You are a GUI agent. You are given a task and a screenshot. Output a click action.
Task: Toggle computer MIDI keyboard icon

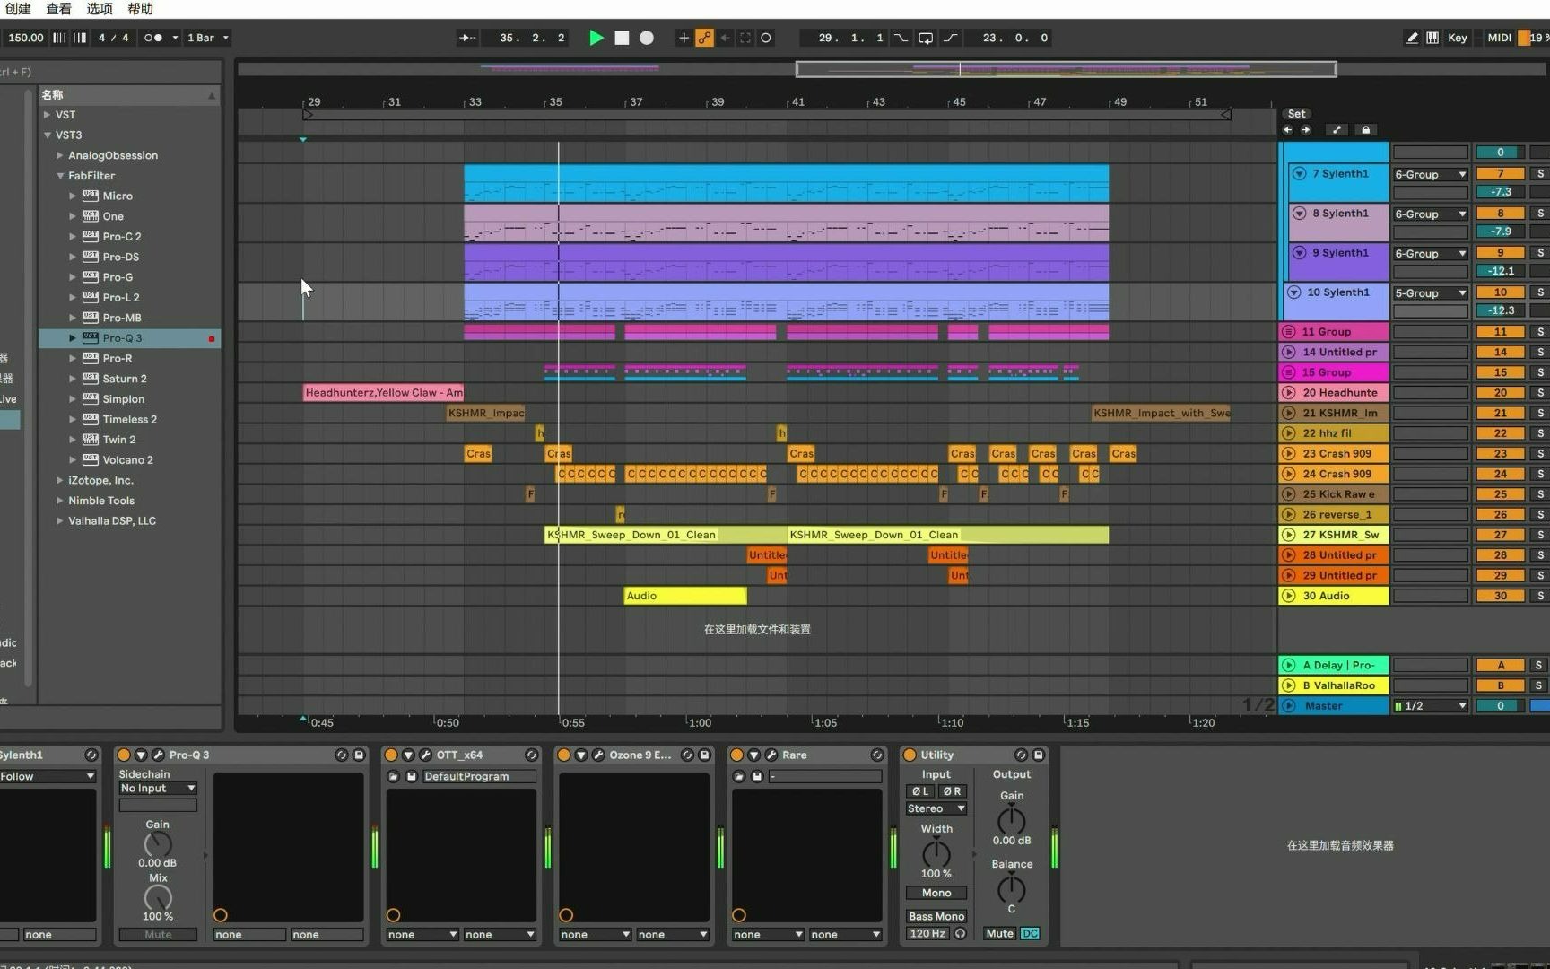point(1432,38)
